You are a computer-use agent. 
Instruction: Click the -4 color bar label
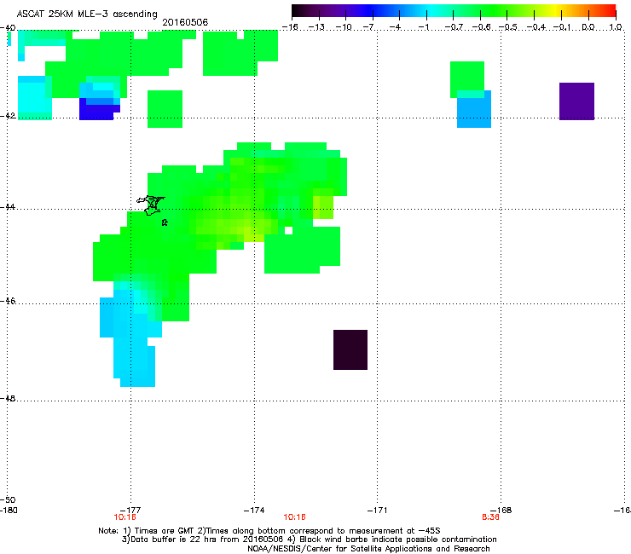tap(397, 27)
